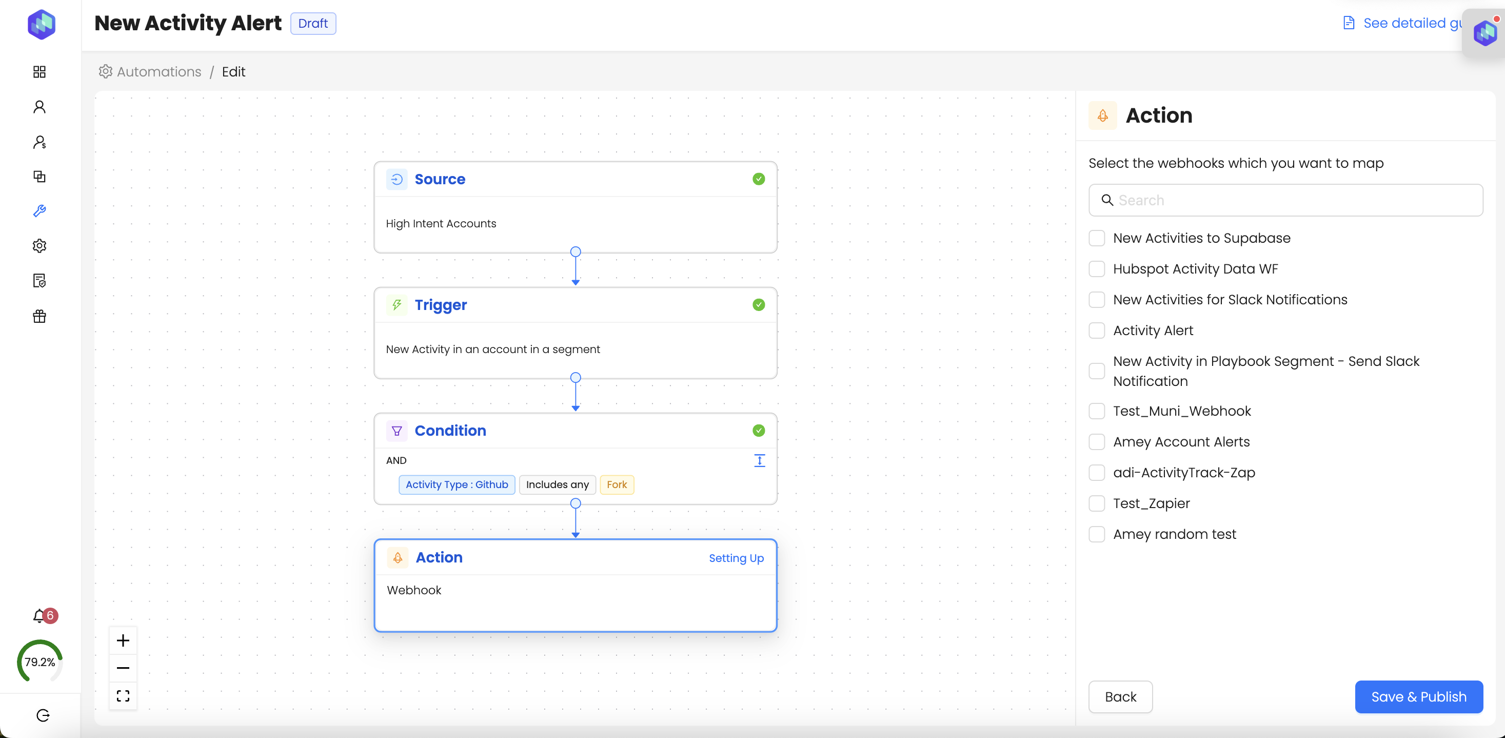Check the New Activities to Supabase webhook
Image resolution: width=1505 pixels, height=738 pixels.
[x=1097, y=238]
